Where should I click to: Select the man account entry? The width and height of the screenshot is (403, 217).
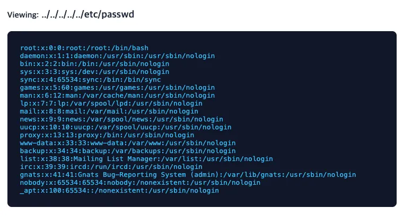point(118,95)
